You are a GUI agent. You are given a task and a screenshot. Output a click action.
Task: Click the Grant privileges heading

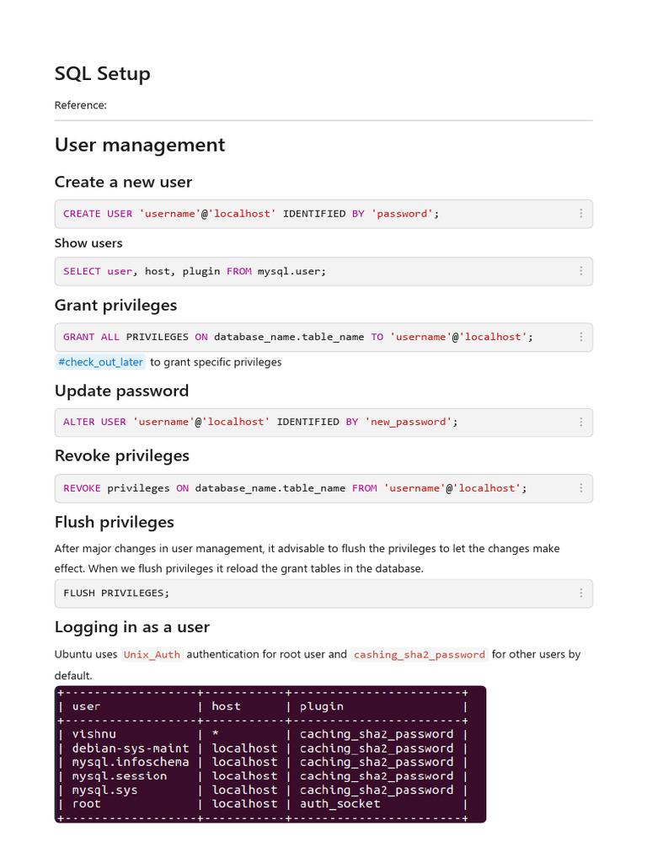click(x=115, y=305)
